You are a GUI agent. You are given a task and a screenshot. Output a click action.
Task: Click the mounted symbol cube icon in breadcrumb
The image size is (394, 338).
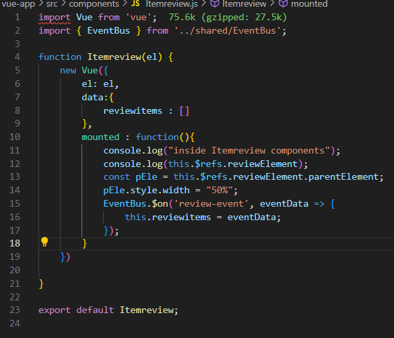[283, 3]
